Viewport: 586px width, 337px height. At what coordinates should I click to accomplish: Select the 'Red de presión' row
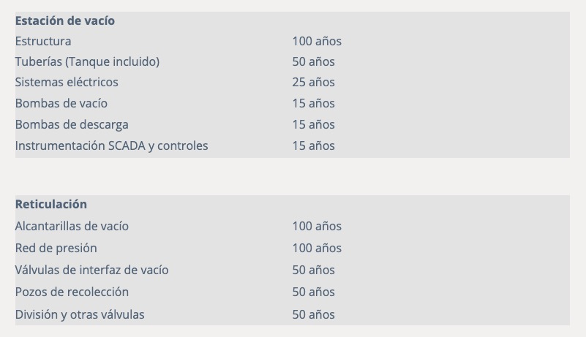292,248
